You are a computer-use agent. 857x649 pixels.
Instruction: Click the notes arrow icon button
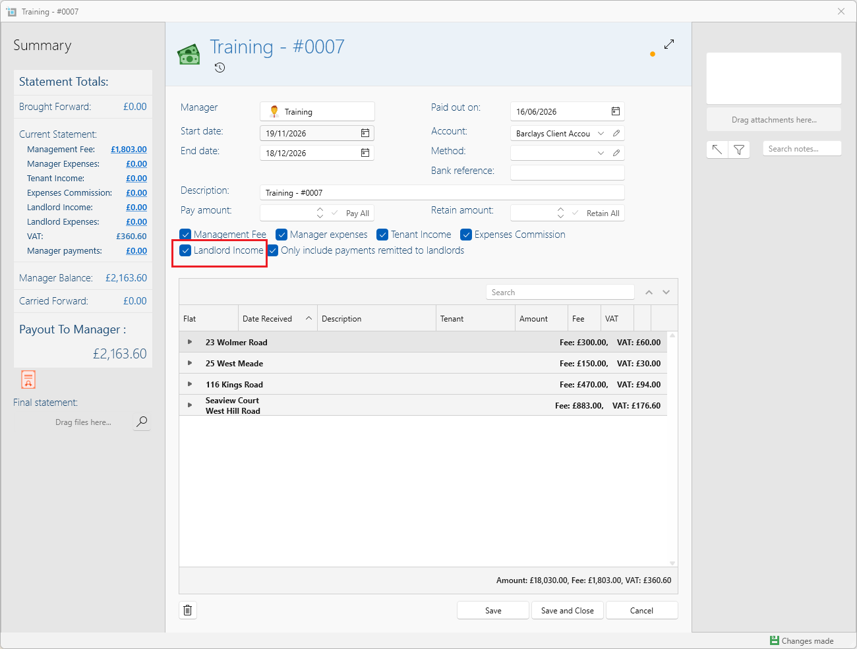click(x=717, y=150)
